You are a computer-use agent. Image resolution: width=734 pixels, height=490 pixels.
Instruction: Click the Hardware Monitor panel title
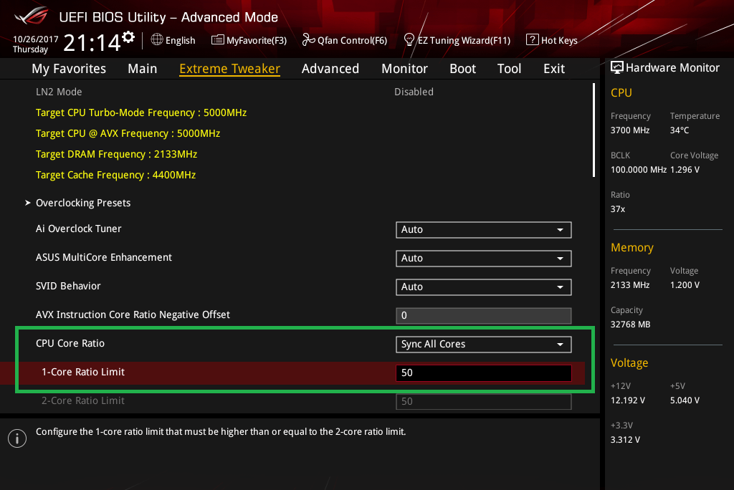pyautogui.click(x=672, y=68)
